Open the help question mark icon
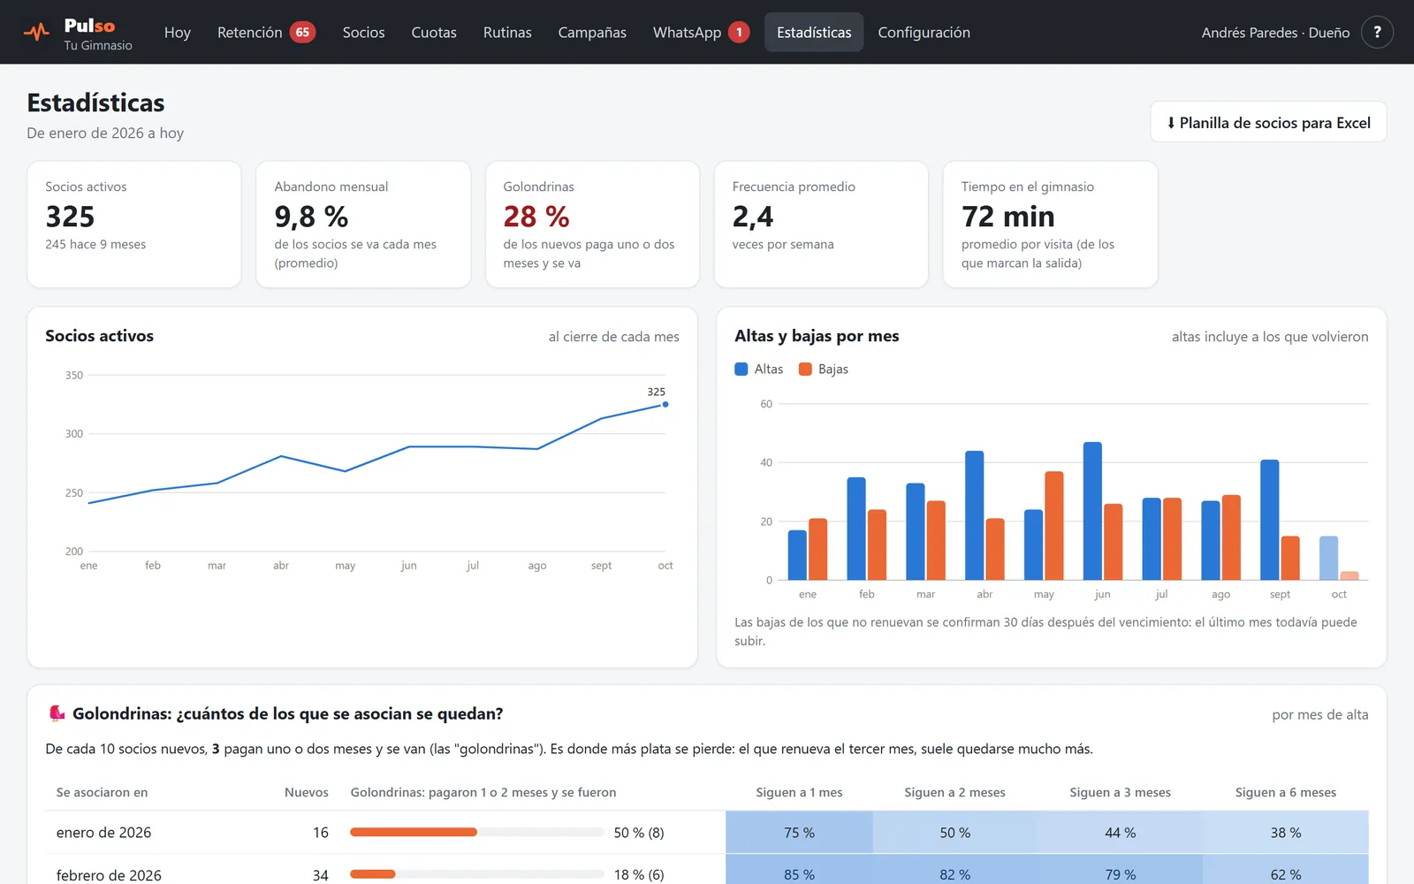 [1377, 32]
